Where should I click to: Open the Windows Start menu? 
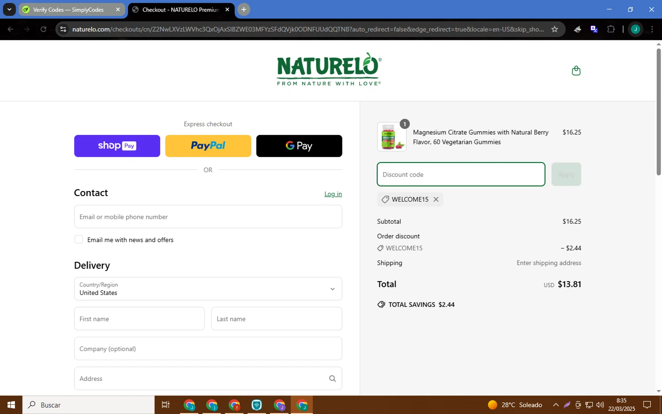[11, 405]
